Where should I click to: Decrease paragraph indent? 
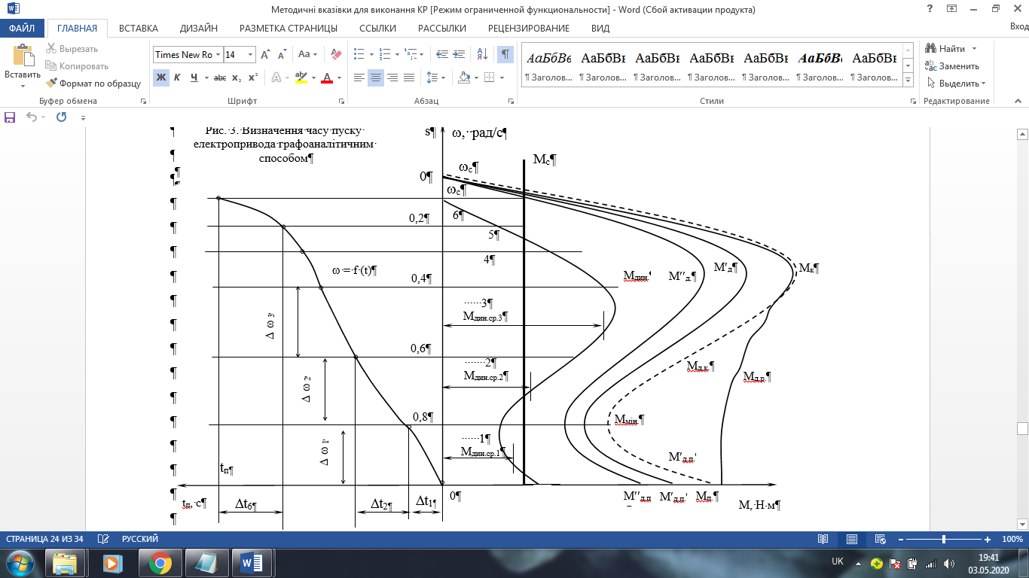(442, 55)
